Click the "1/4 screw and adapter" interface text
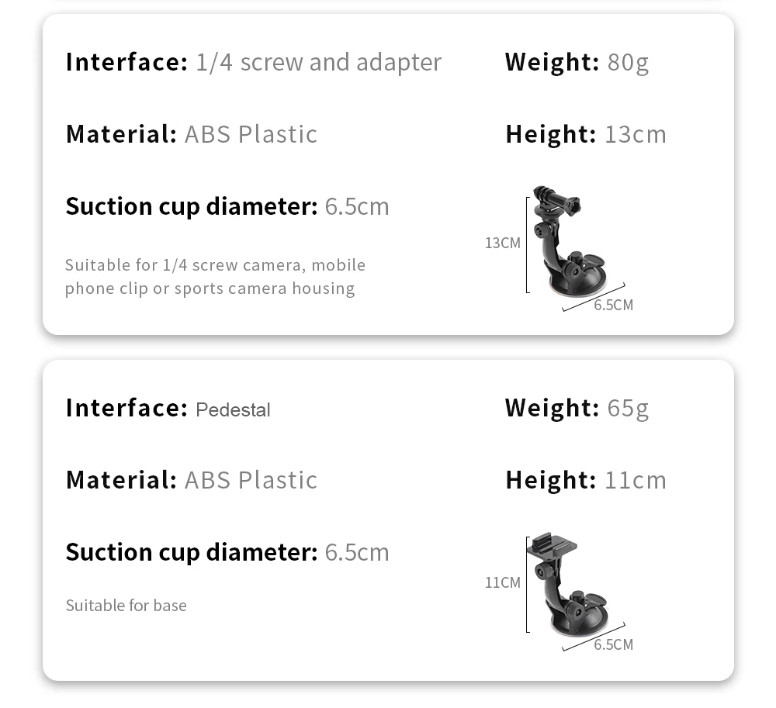This screenshot has width=776, height=708. click(318, 63)
